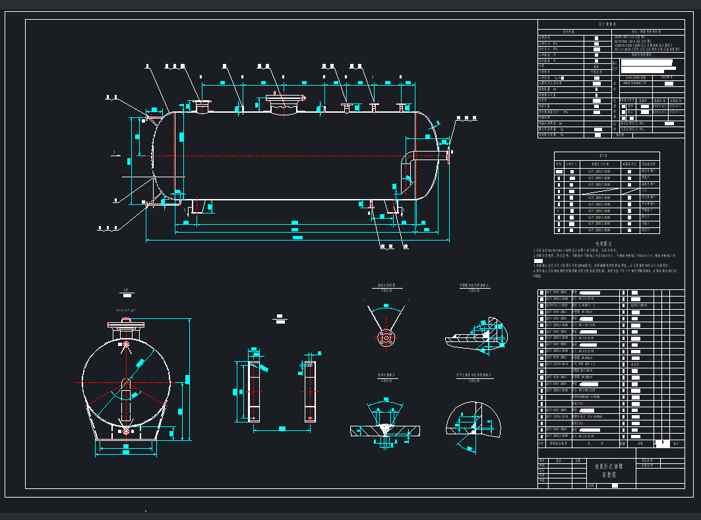Pick the V-groove butt weld section detail
The width and height of the screenshot is (701, 520).
(385, 423)
